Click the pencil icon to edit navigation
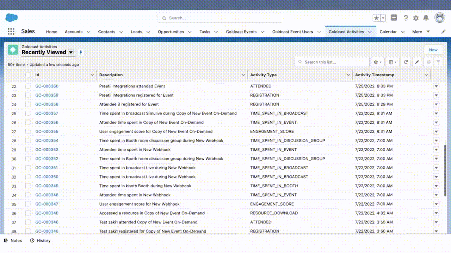The image size is (451, 253). 443,32
